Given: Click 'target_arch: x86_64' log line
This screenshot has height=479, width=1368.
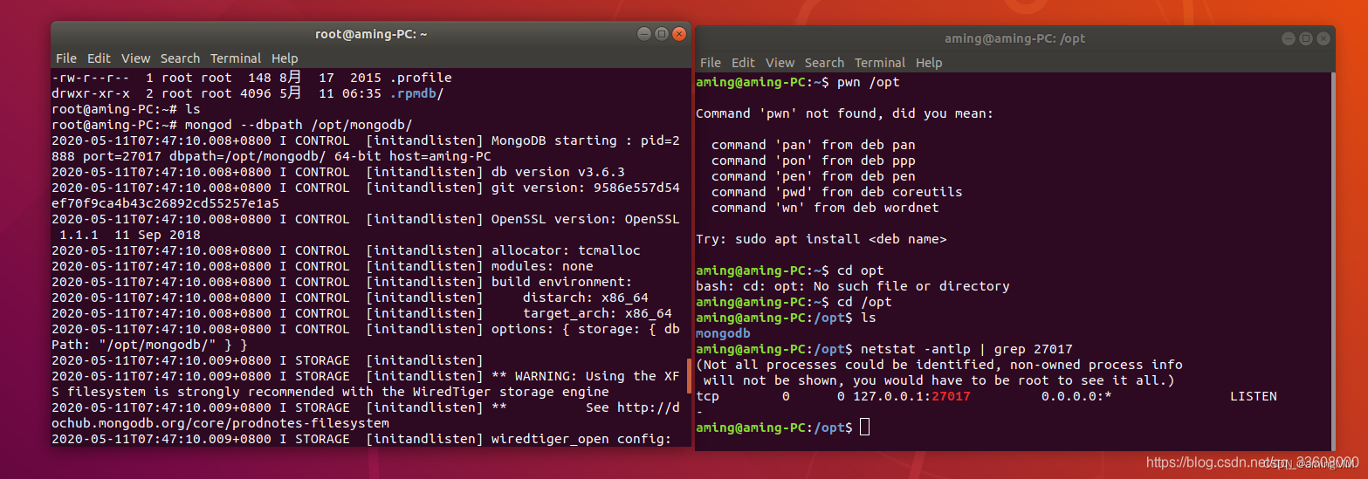Looking at the screenshot, I should click(597, 313).
